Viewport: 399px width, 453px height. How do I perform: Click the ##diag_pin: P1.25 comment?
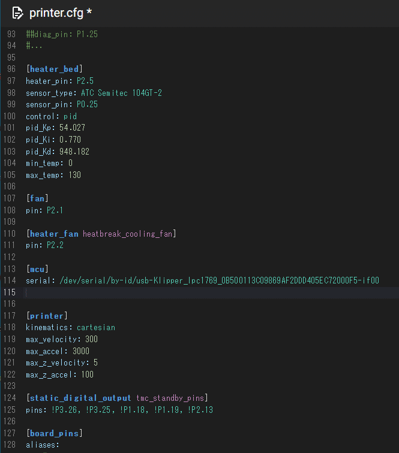[x=62, y=34]
